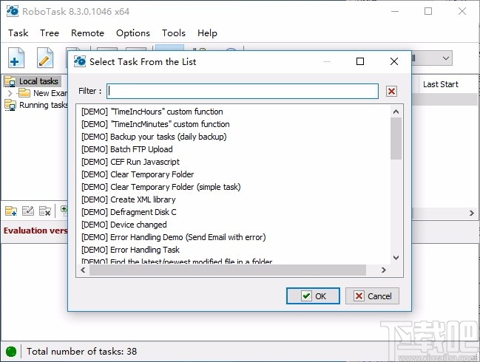
Task: Select Clear Temporary Folder task
Action: coord(138,174)
